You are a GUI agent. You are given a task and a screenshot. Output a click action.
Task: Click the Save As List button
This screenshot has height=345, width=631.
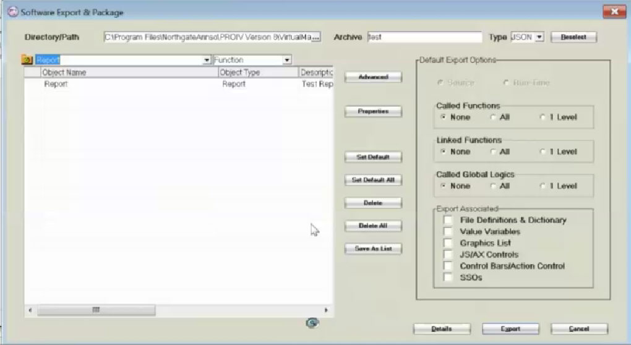[373, 249]
